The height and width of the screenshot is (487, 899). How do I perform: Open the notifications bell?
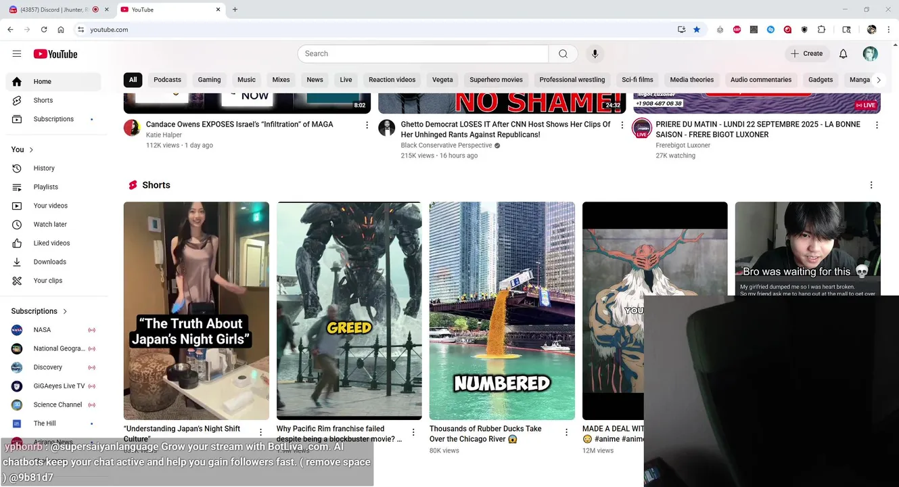(x=843, y=53)
